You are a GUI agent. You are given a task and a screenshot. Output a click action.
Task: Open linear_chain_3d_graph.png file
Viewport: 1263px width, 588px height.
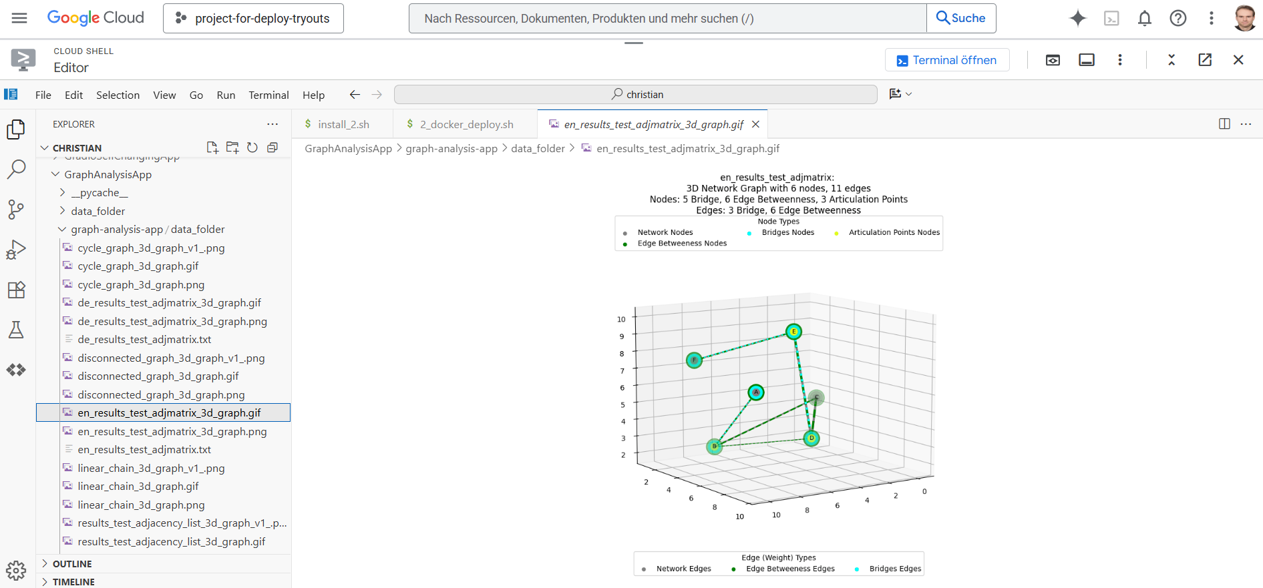point(141,505)
